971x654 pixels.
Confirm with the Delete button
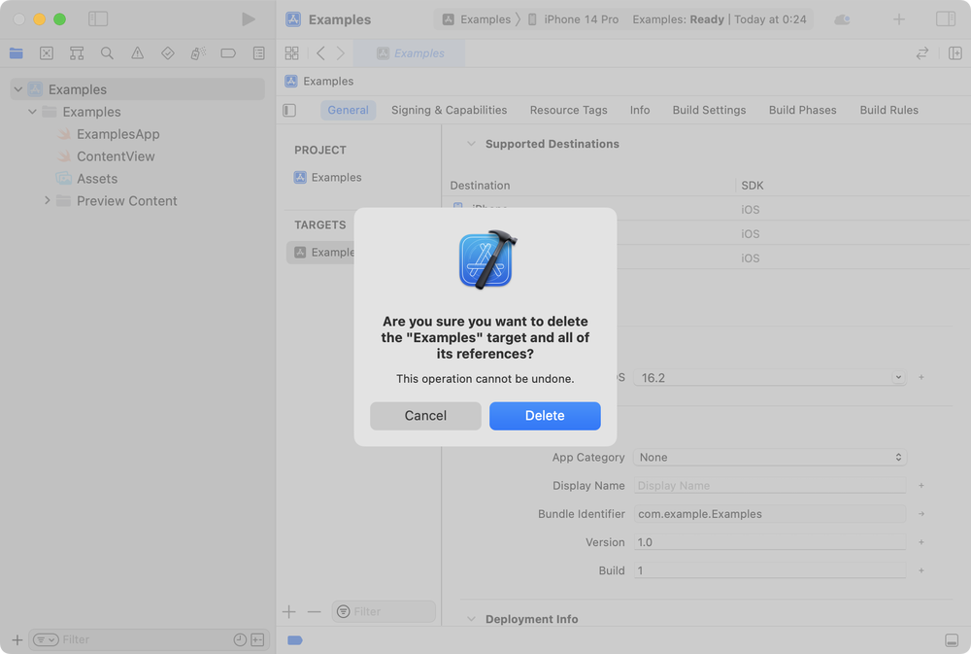545,416
